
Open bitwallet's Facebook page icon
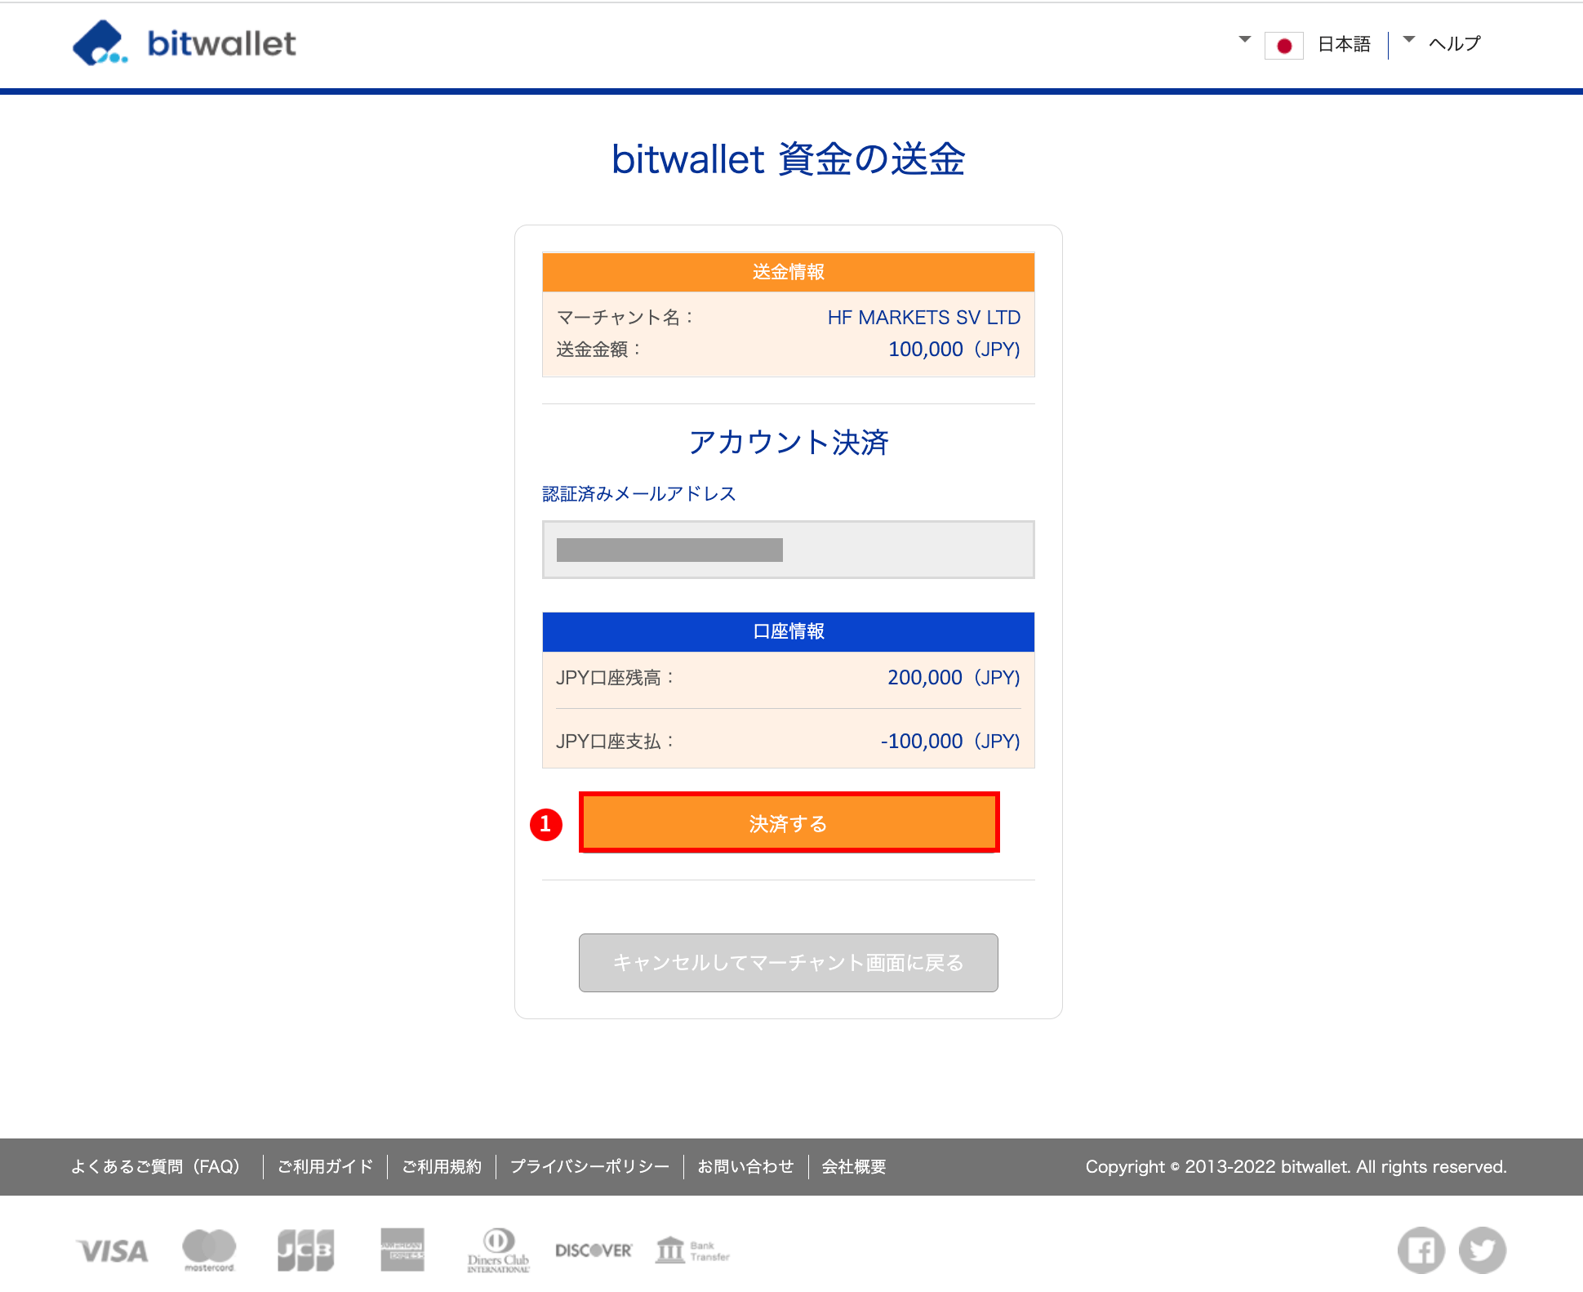[1421, 1250]
